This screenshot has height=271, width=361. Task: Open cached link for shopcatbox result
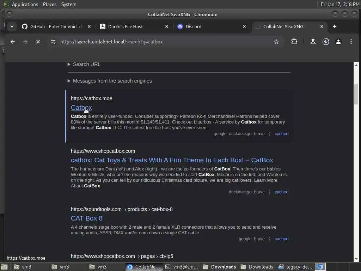pos(281,192)
